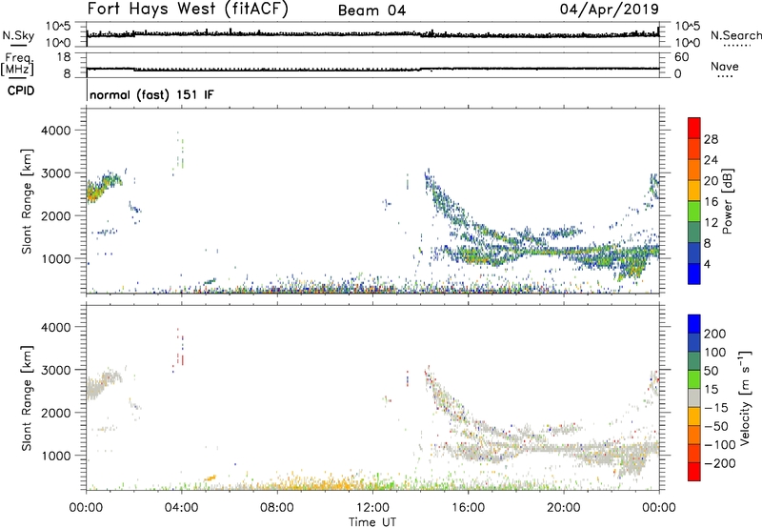Click the "16:00" time tick label
This screenshot has height=528, width=762.
[x=468, y=508]
